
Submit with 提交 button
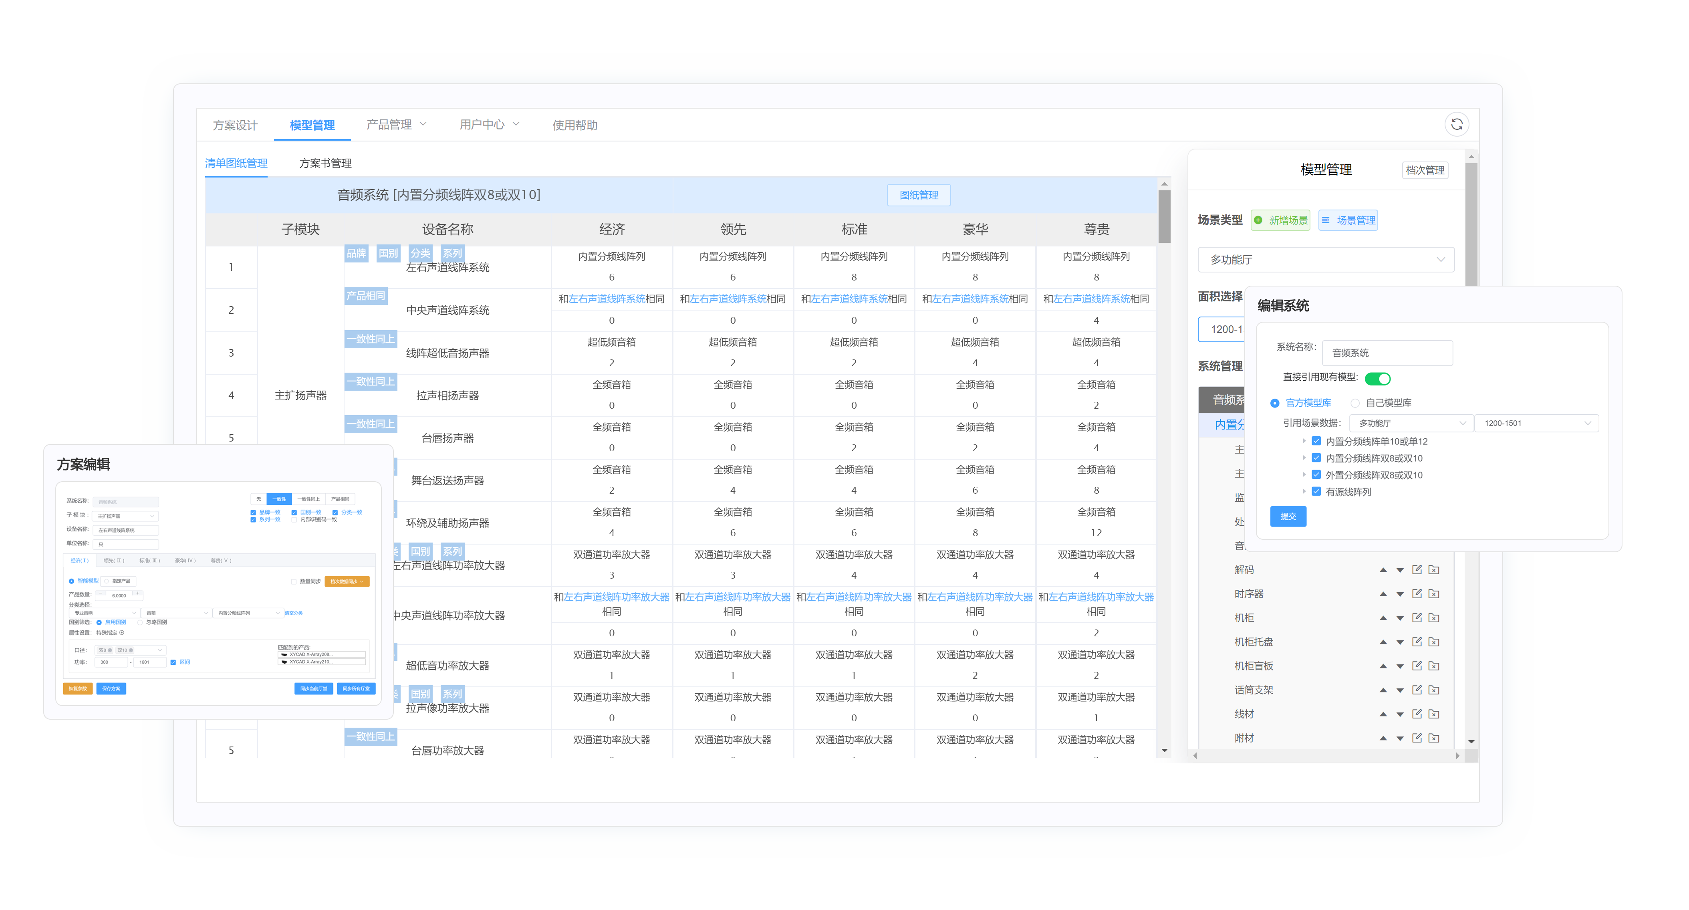click(x=1288, y=517)
